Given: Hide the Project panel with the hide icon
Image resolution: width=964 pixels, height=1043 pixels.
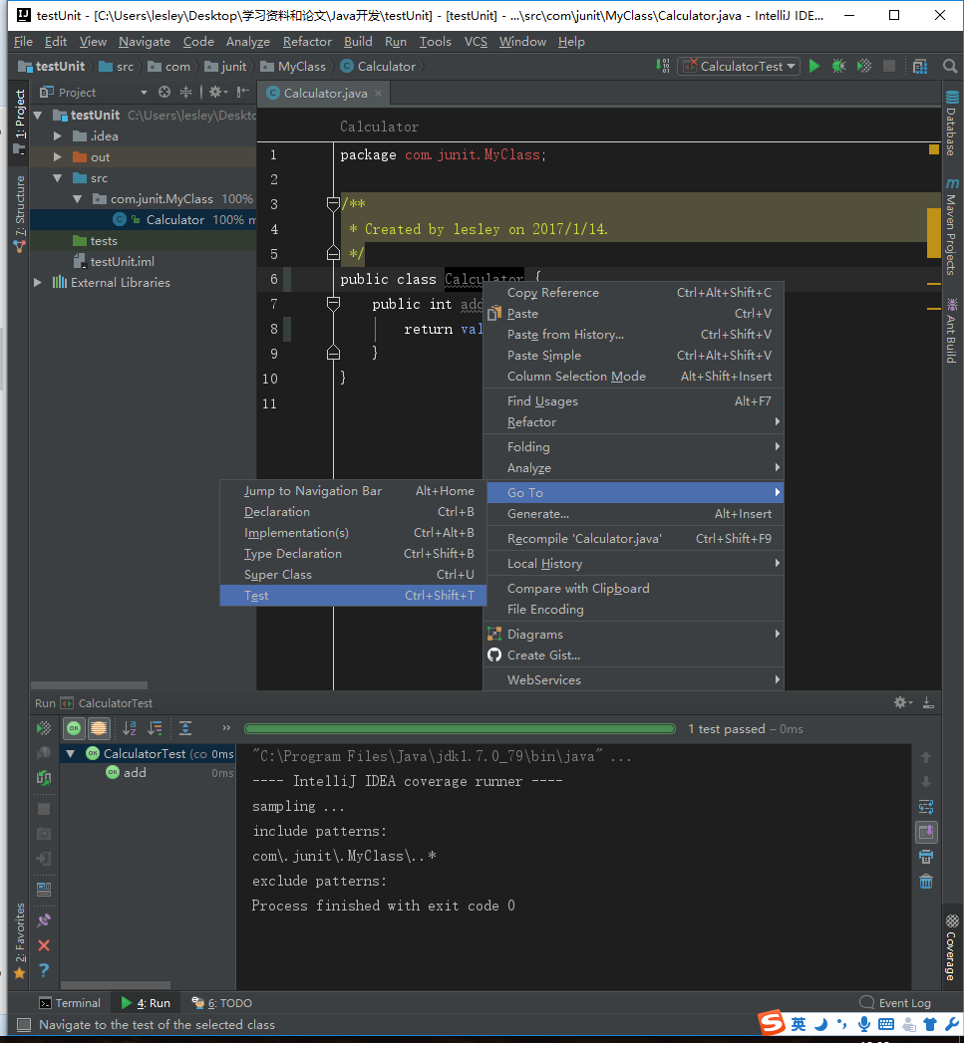Looking at the screenshot, I should (243, 92).
